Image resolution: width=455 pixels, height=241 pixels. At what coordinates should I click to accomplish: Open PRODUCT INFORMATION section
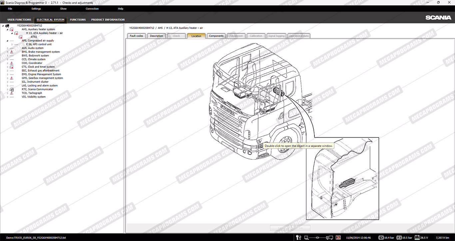click(x=108, y=20)
